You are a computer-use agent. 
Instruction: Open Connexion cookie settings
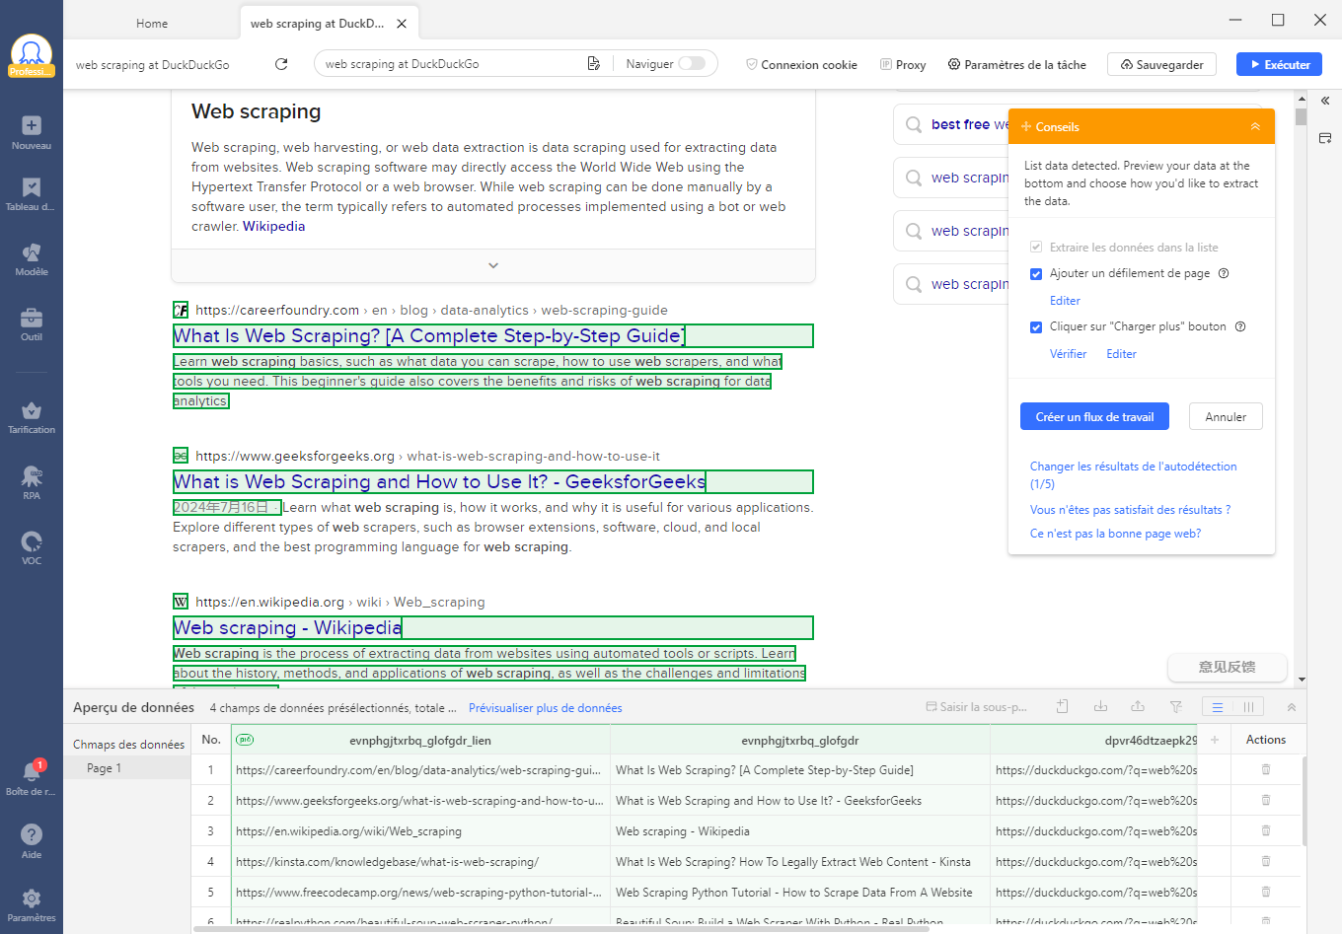pos(801,64)
